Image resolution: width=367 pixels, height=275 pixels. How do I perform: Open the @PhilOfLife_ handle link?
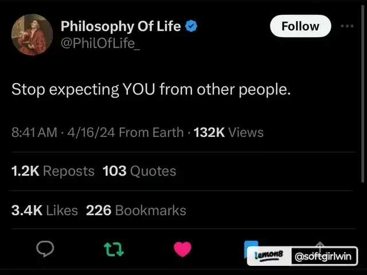pos(100,42)
